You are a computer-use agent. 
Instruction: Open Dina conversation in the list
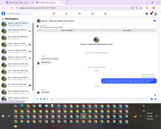click(16, 78)
